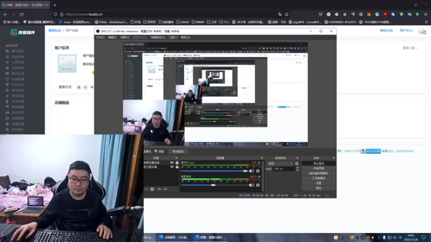This screenshot has width=431, height=242.
Task: Click 属性 properties button above sources
Action: coord(148,152)
